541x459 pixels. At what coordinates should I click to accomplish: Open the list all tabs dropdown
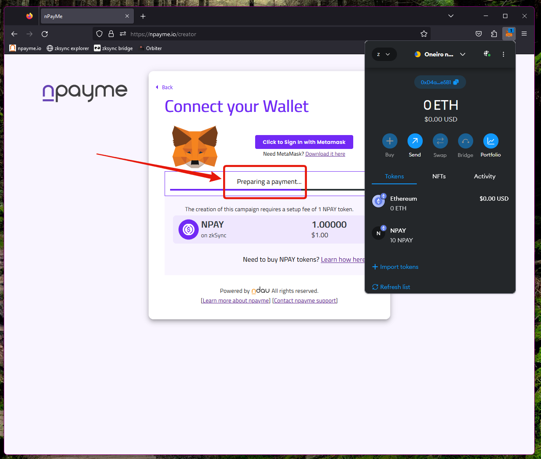coord(451,16)
